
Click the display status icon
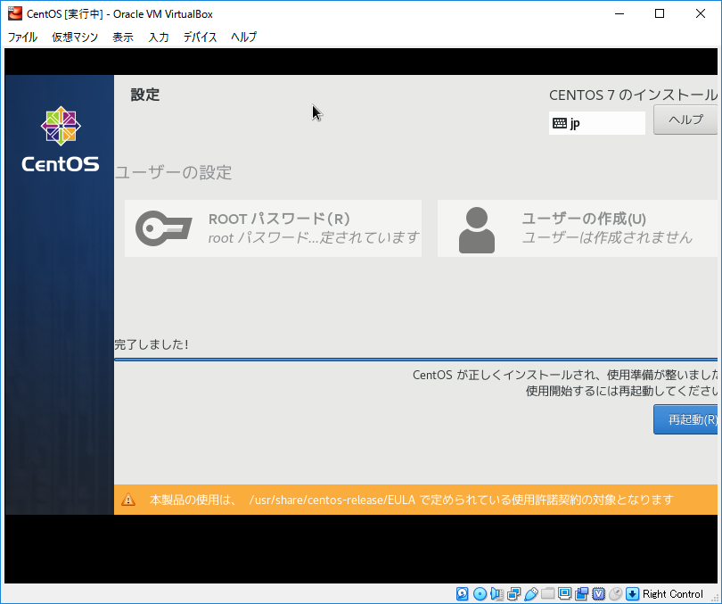(x=564, y=593)
